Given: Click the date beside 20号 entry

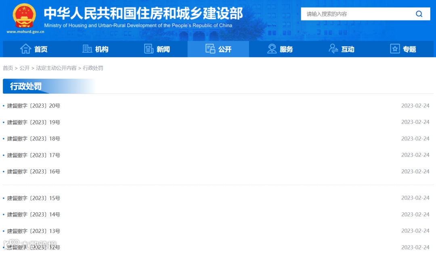Looking at the screenshot, I should click(x=415, y=105).
